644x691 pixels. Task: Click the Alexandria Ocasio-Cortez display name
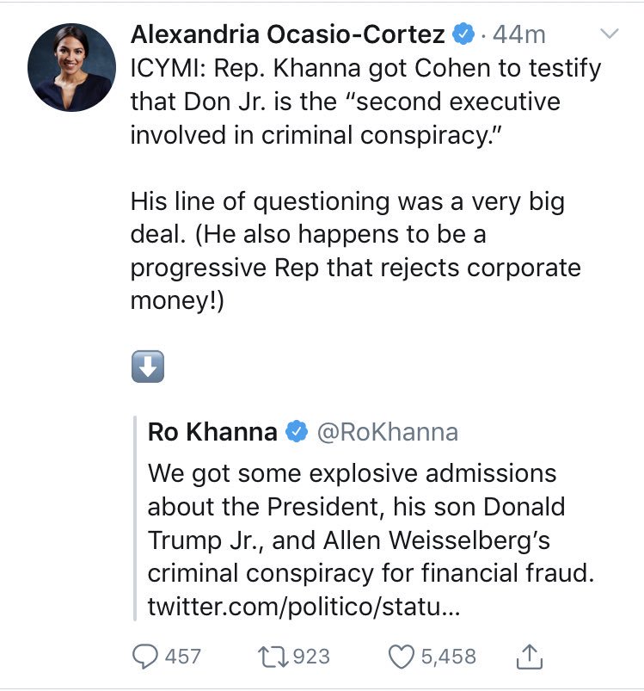pos(288,34)
